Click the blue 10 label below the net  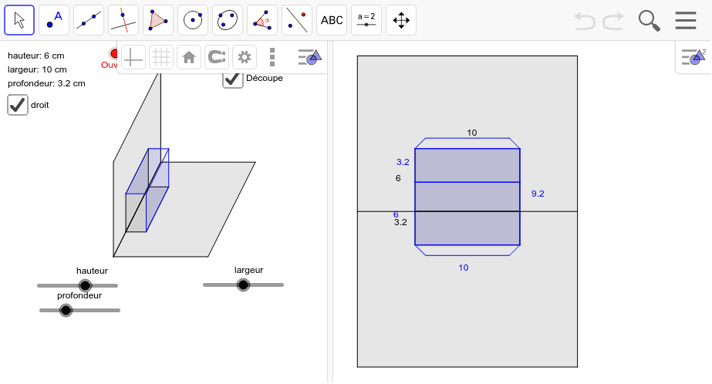463,268
